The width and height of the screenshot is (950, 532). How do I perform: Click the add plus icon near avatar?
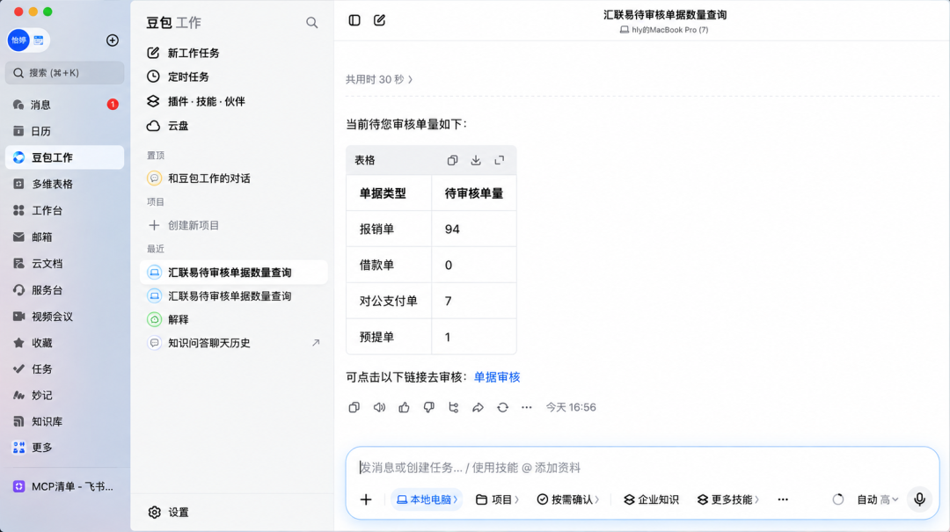click(112, 40)
